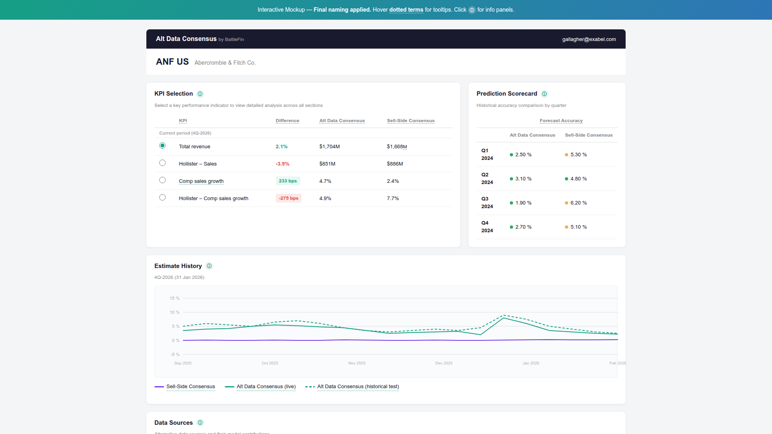
Task: Click Estimate History chart area
Action: [x=386, y=332]
